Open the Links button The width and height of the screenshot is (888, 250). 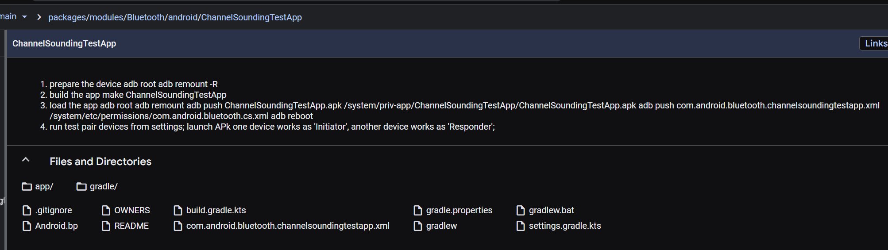(x=875, y=43)
